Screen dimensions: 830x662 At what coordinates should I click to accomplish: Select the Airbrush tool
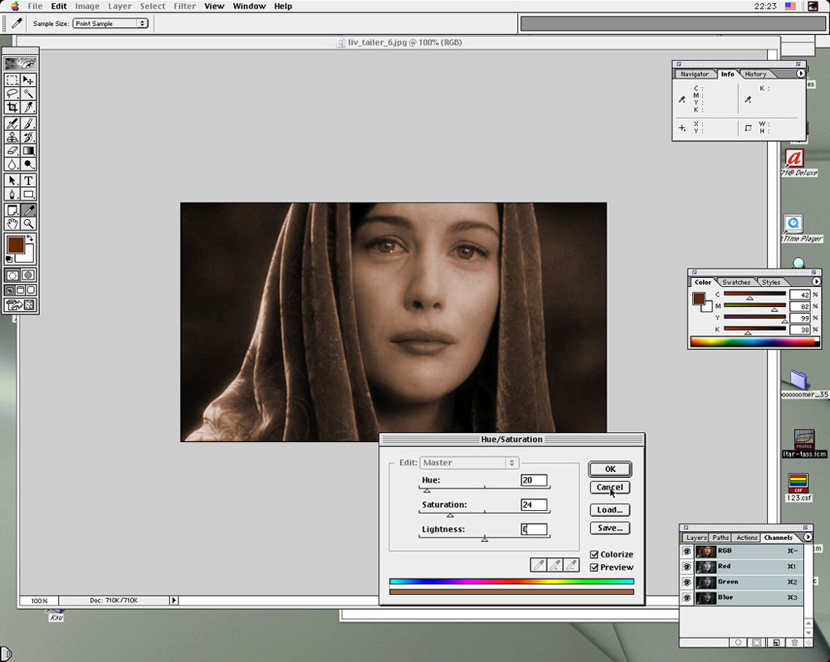(x=12, y=124)
